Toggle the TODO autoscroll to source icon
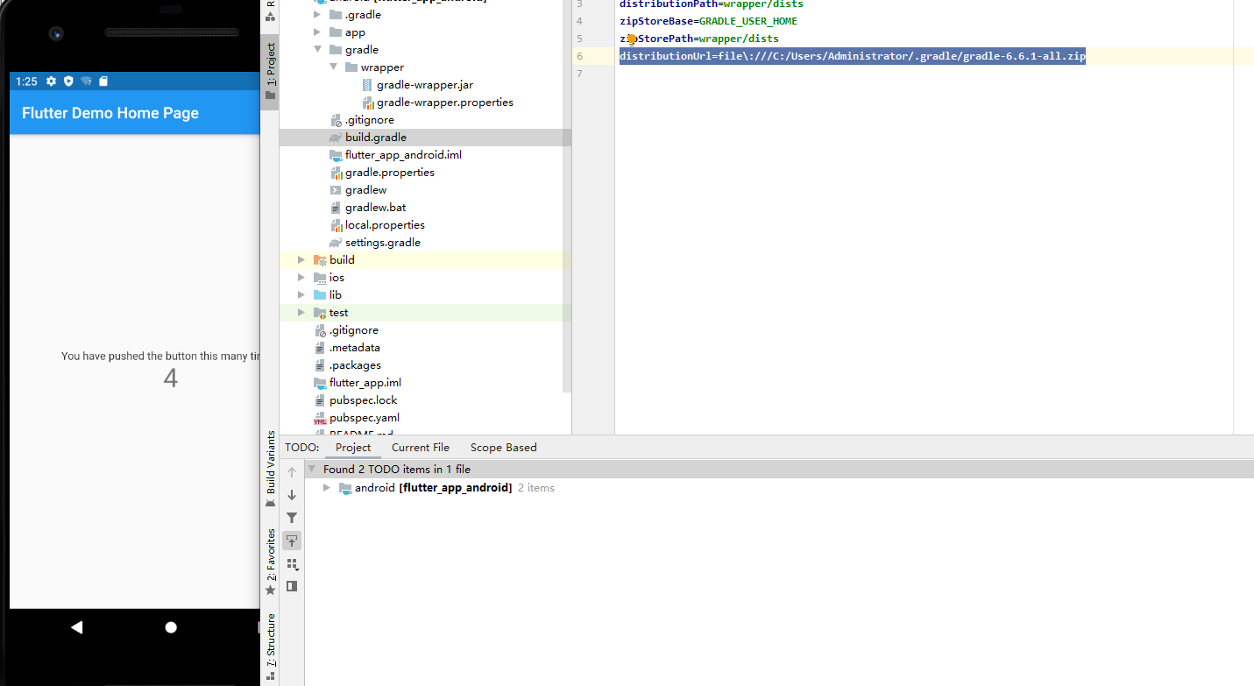Screen dimensions: 1254x686 coord(292,541)
